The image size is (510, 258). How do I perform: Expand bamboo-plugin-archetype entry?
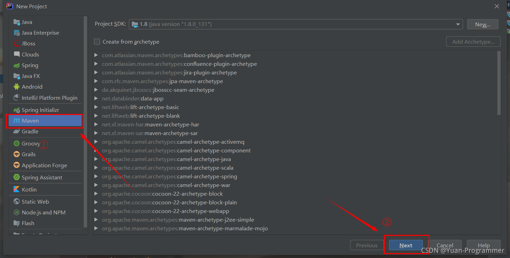point(96,55)
